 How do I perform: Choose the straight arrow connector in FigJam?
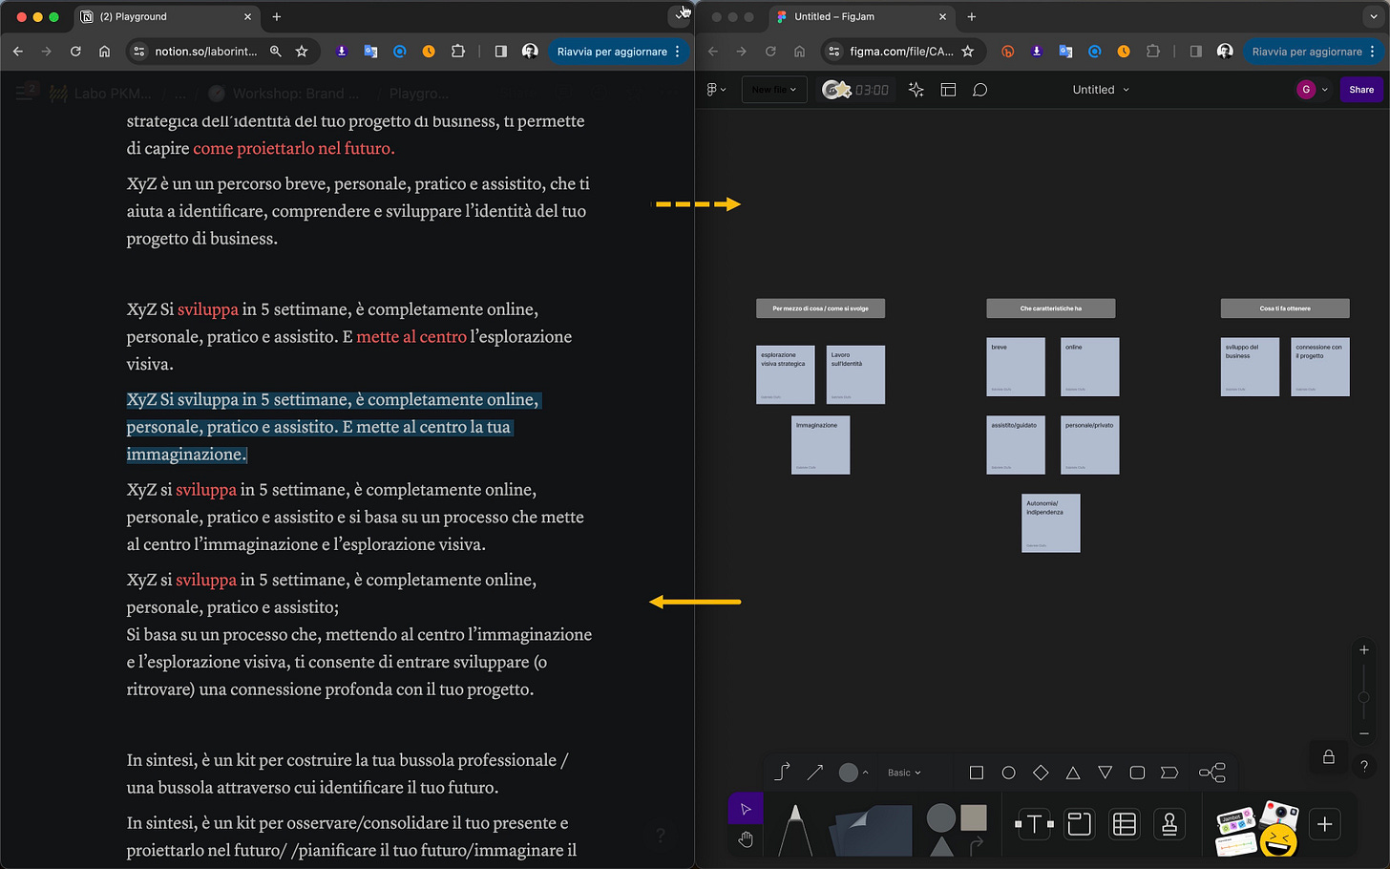[814, 772]
